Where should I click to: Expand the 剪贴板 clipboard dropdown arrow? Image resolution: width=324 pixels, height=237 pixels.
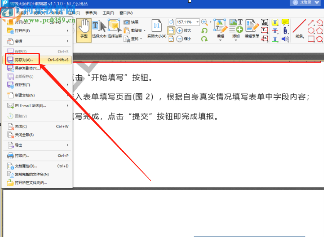click(x=145, y=30)
